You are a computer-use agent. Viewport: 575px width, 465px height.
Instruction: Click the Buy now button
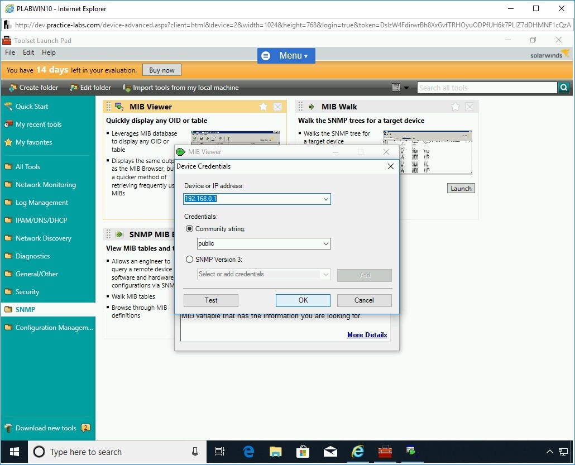162,70
